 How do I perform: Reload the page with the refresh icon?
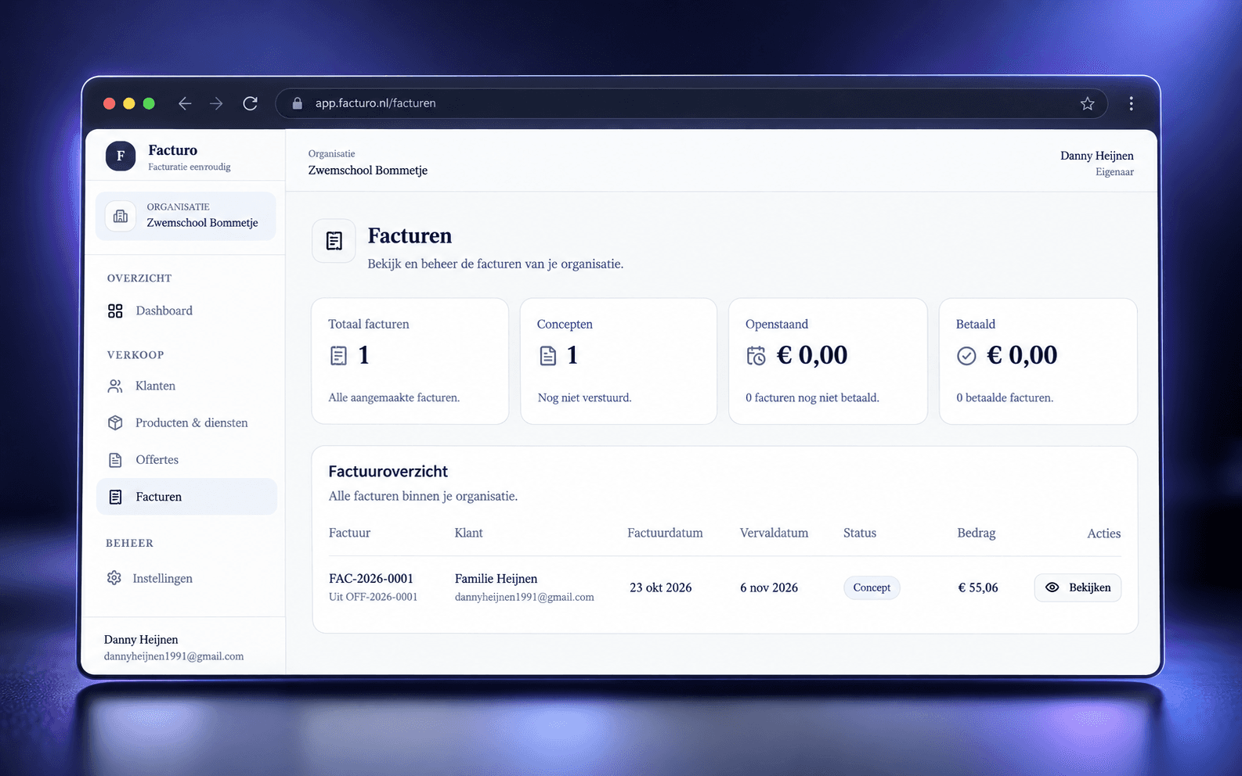(250, 103)
